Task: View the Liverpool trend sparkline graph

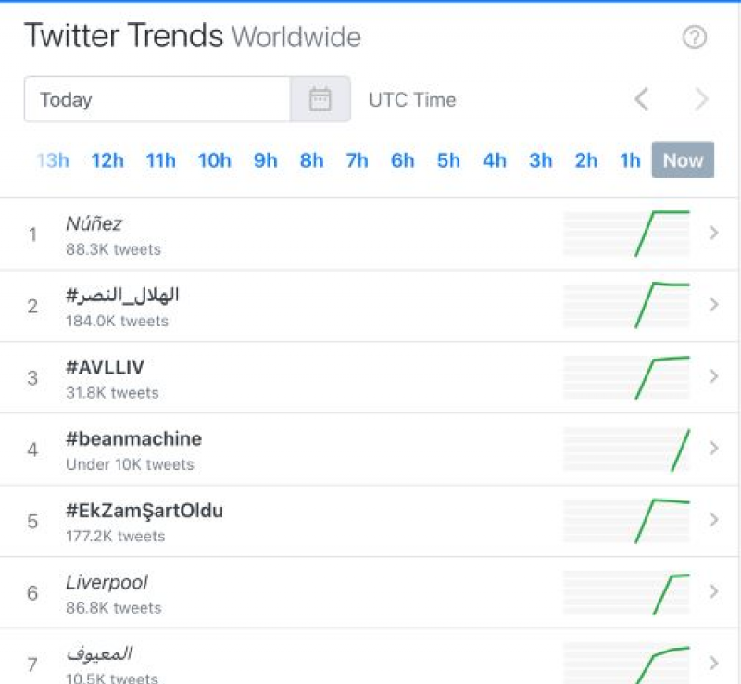Action: point(626,591)
